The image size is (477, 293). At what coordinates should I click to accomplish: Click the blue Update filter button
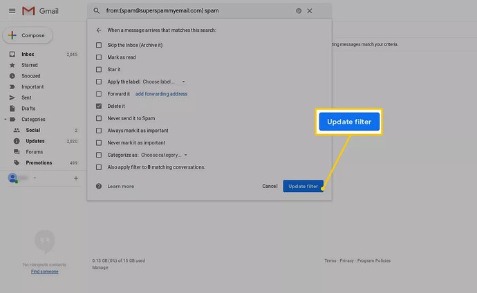click(x=303, y=186)
